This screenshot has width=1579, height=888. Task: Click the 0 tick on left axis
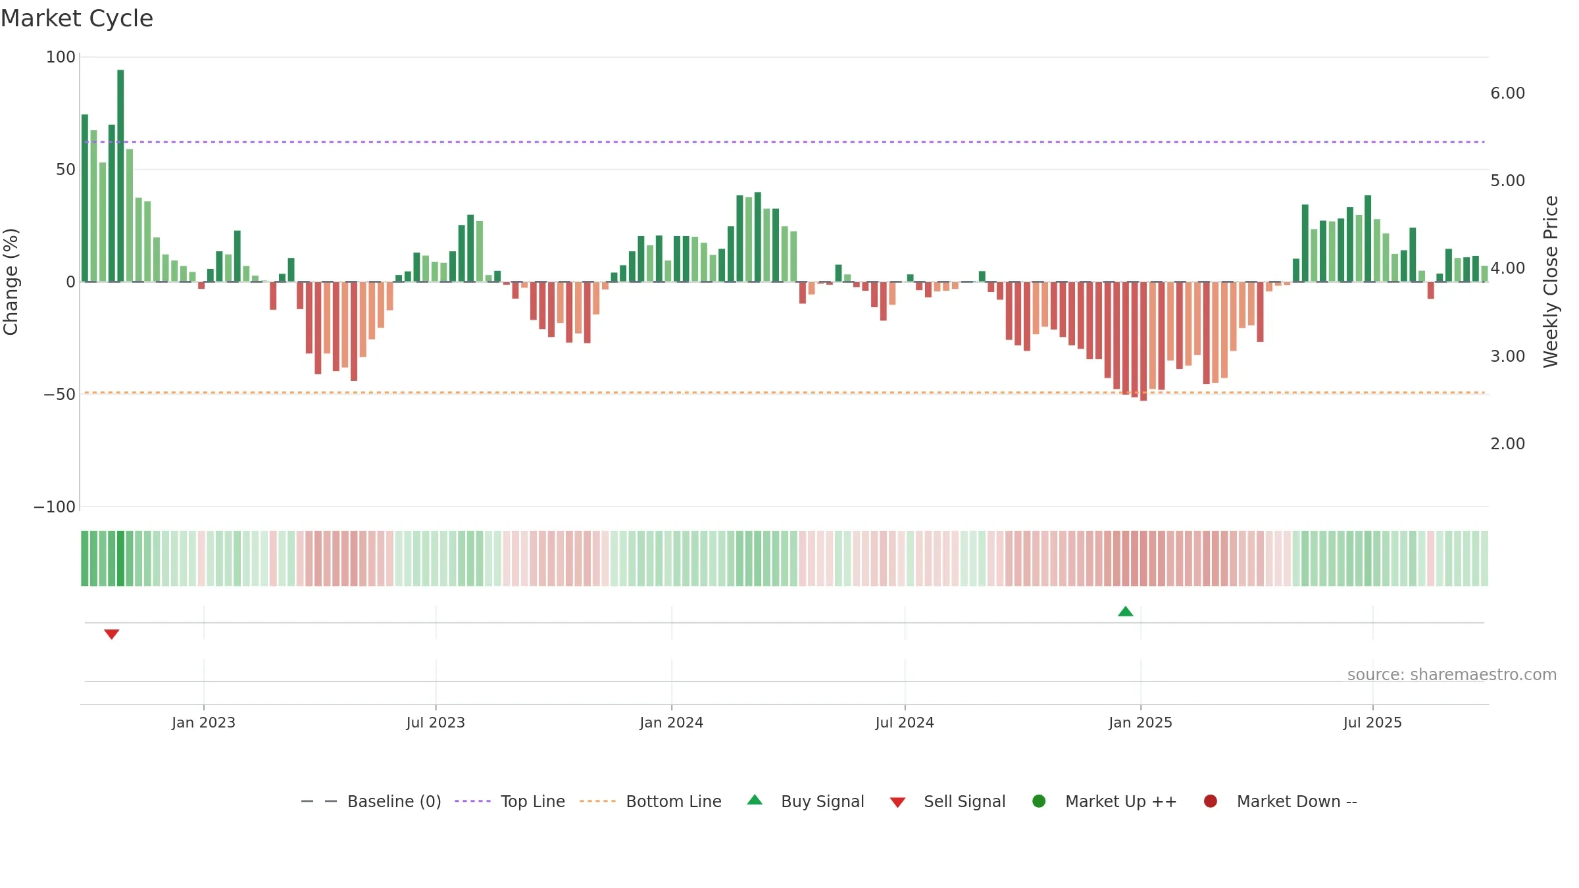pyautogui.click(x=71, y=282)
